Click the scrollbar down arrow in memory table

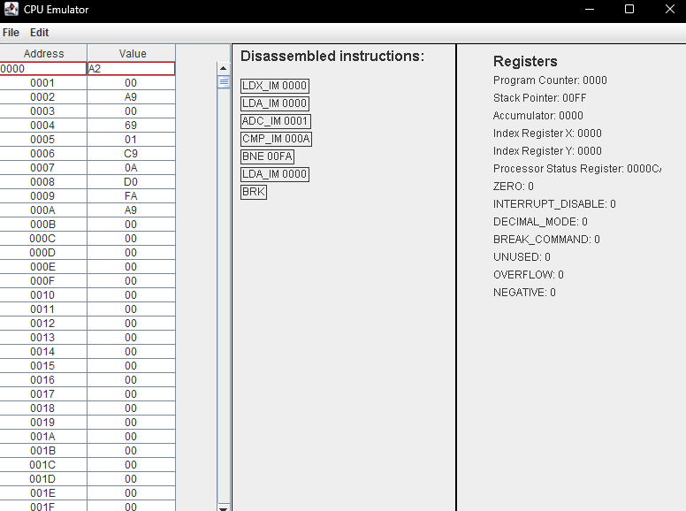pos(223,507)
